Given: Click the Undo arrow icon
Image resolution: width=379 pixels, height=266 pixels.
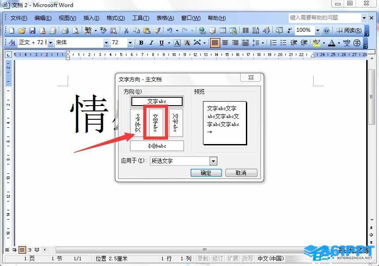Looking at the screenshot, I should [170, 30].
